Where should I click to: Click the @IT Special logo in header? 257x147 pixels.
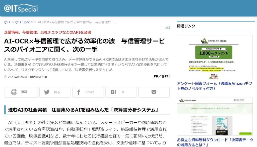[21, 8]
